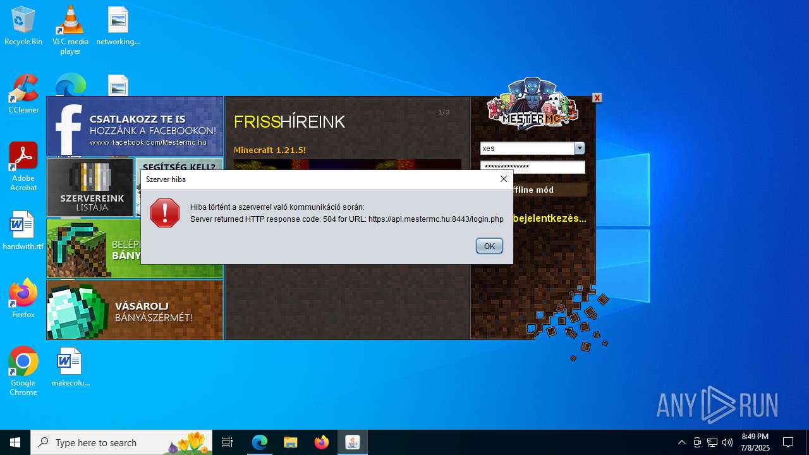Open VLC media player shortcut
The image size is (809, 455).
[x=70, y=30]
